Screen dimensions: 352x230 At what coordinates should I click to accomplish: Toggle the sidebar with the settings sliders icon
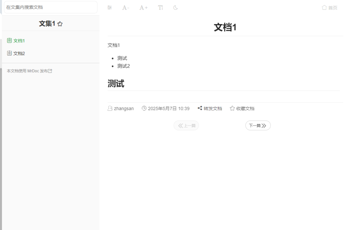click(110, 8)
